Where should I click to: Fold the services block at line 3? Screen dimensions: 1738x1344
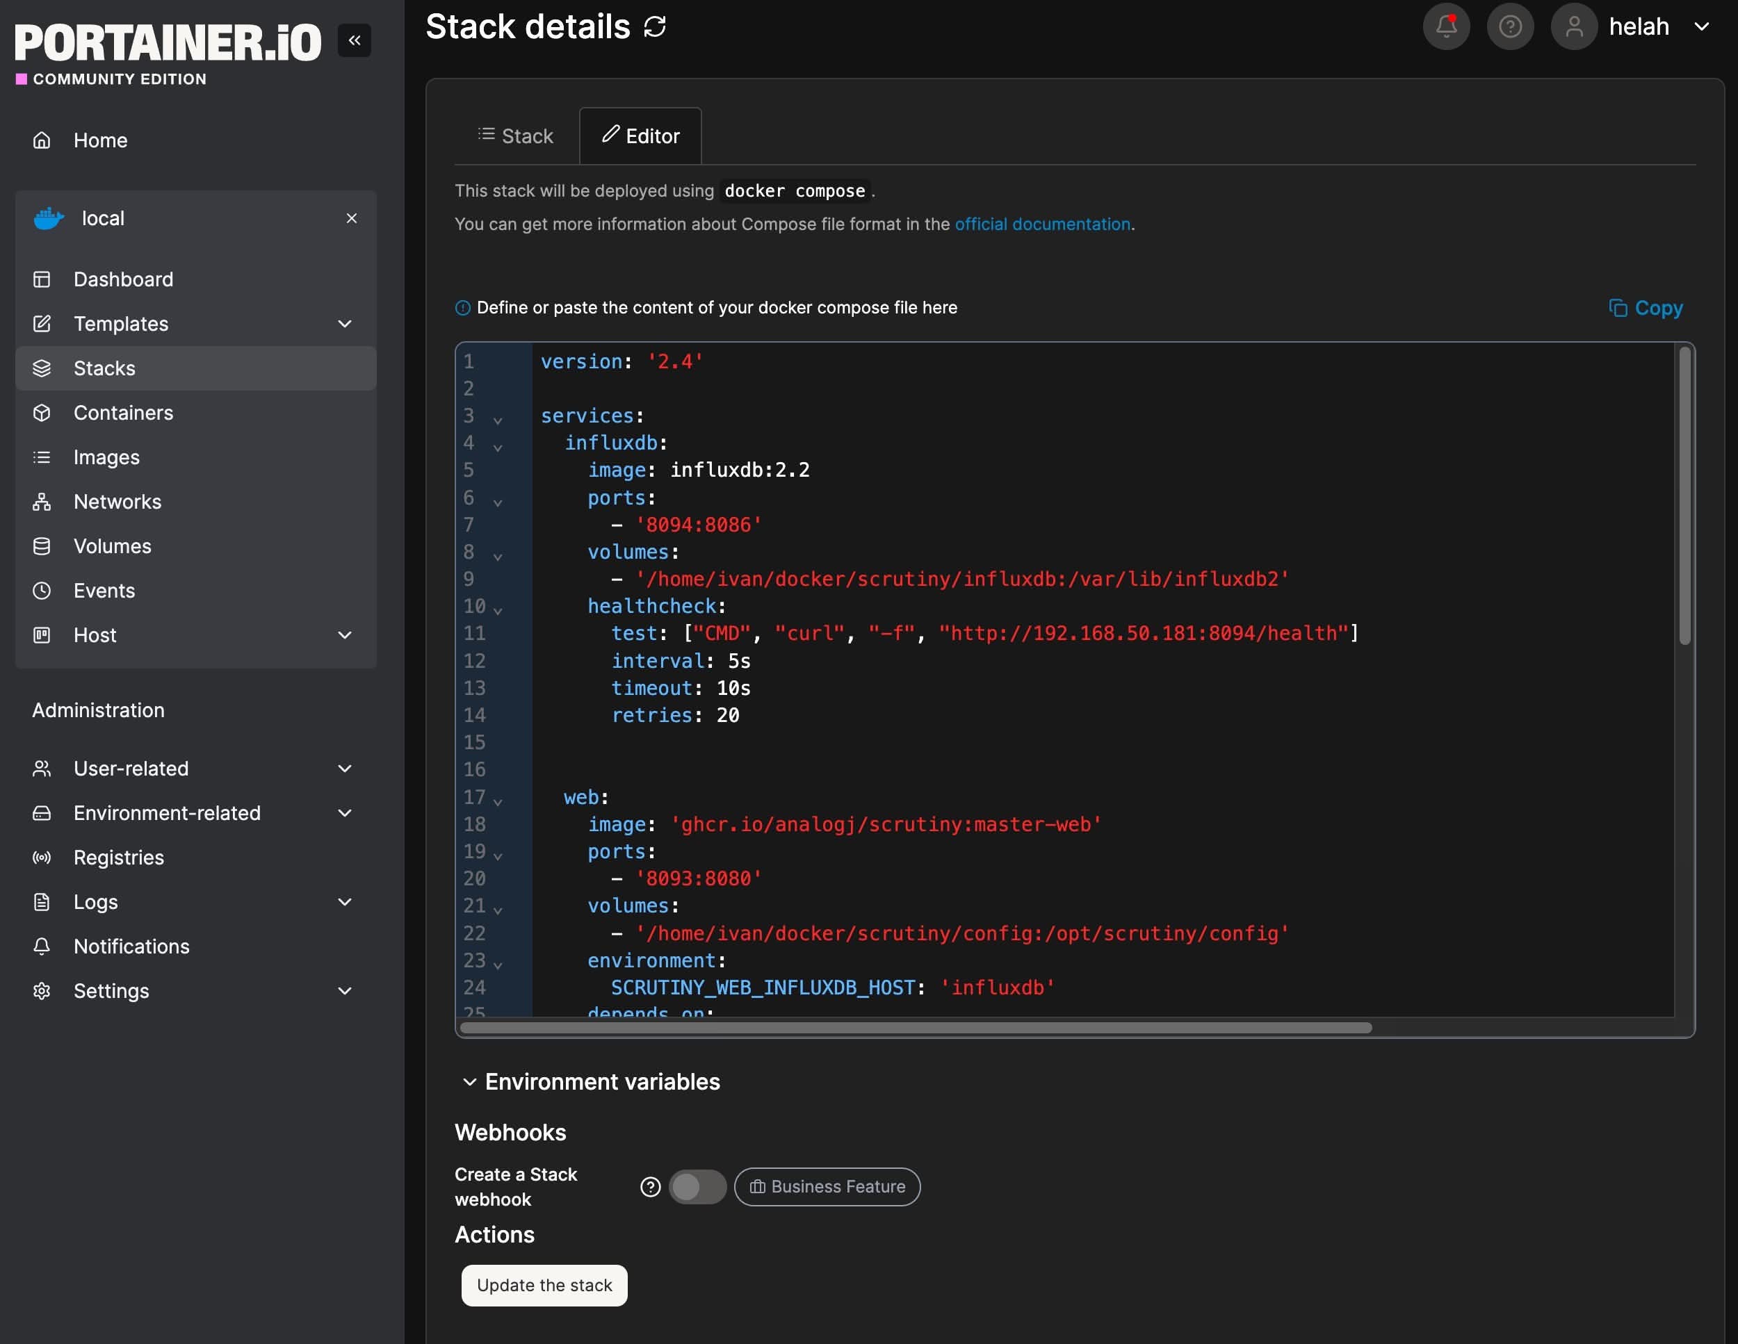(x=497, y=420)
